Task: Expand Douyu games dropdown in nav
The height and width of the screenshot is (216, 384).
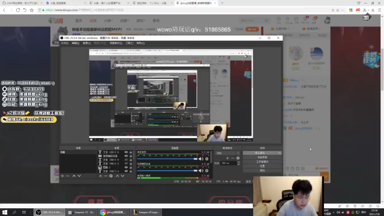Action: (140, 20)
